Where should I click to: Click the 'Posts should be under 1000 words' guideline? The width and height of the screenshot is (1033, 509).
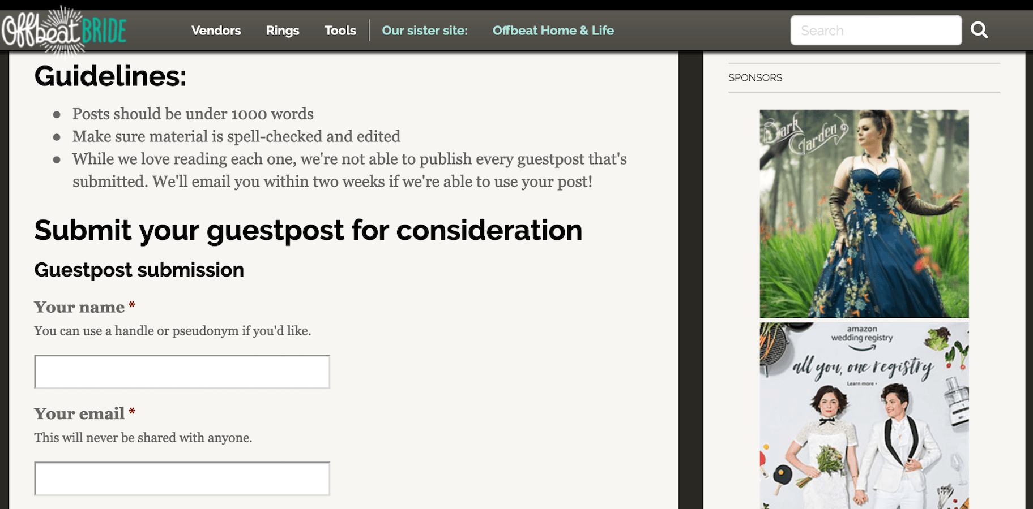(193, 114)
